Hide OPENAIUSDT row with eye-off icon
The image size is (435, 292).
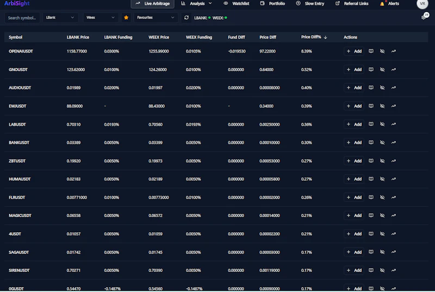[x=382, y=51]
